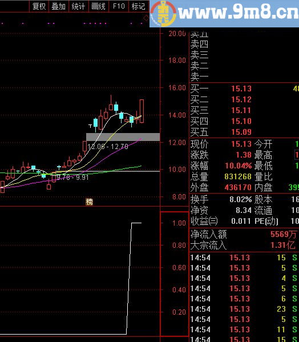This screenshot has height=342, width=299.
Task: Click the 总量 value 831268
Action: [238, 176]
